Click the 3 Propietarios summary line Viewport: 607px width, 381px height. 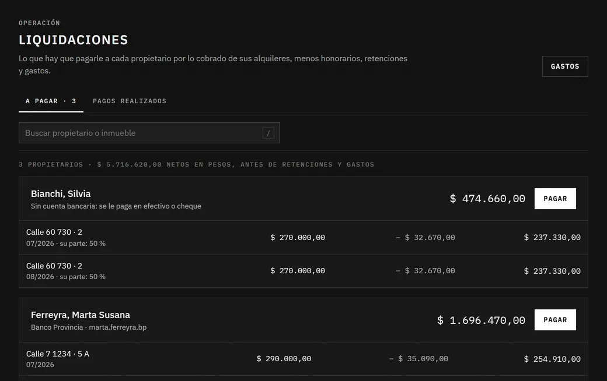click(x=196, y=165)
